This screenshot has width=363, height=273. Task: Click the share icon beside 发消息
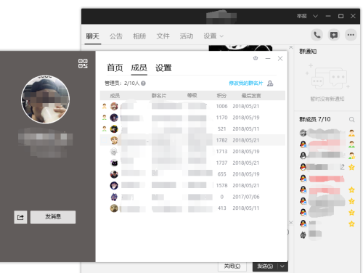(x=20, y=217)
